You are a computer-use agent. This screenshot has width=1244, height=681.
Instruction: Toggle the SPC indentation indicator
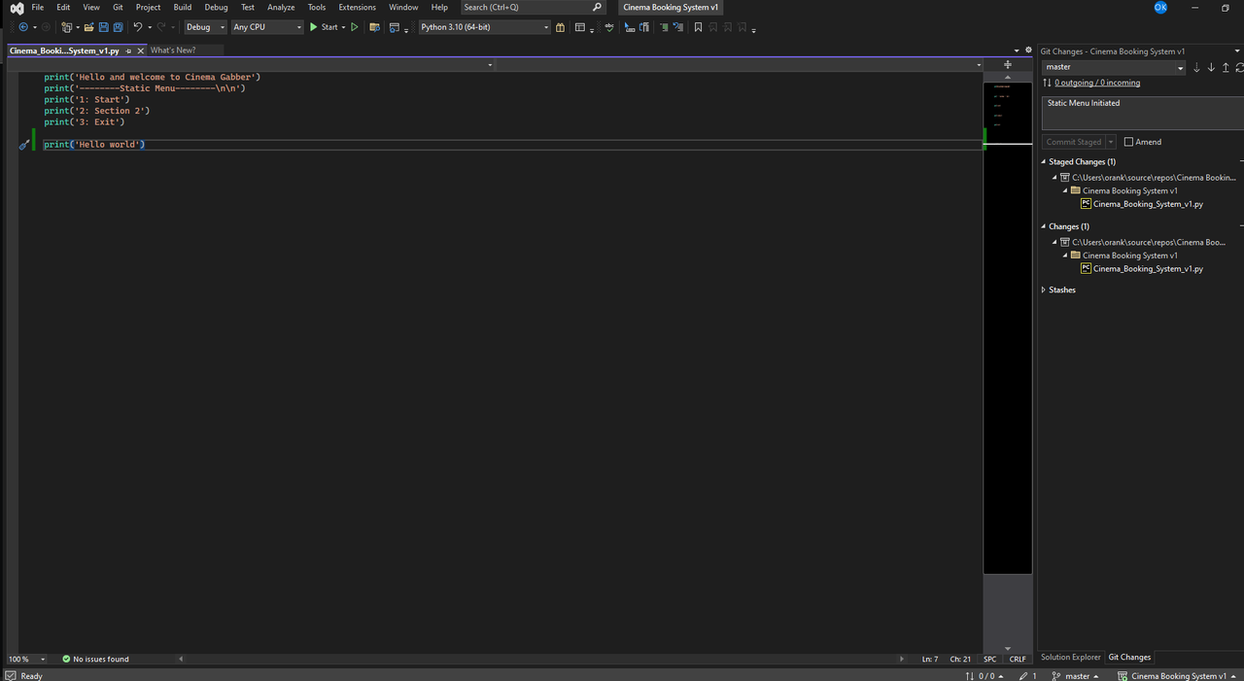(990, 659)
